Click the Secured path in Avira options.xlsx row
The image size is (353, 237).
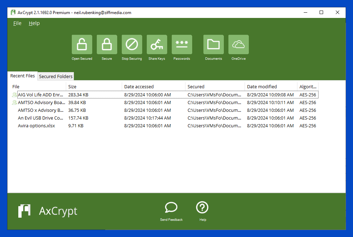[x=214, y=126]
